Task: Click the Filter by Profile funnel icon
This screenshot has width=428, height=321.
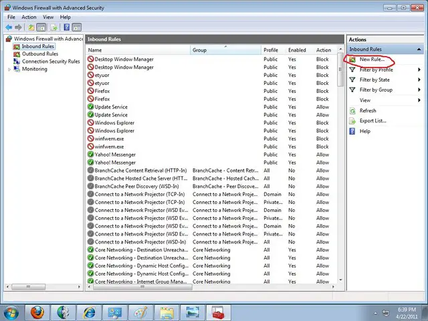Action: [x=352, y=70]
